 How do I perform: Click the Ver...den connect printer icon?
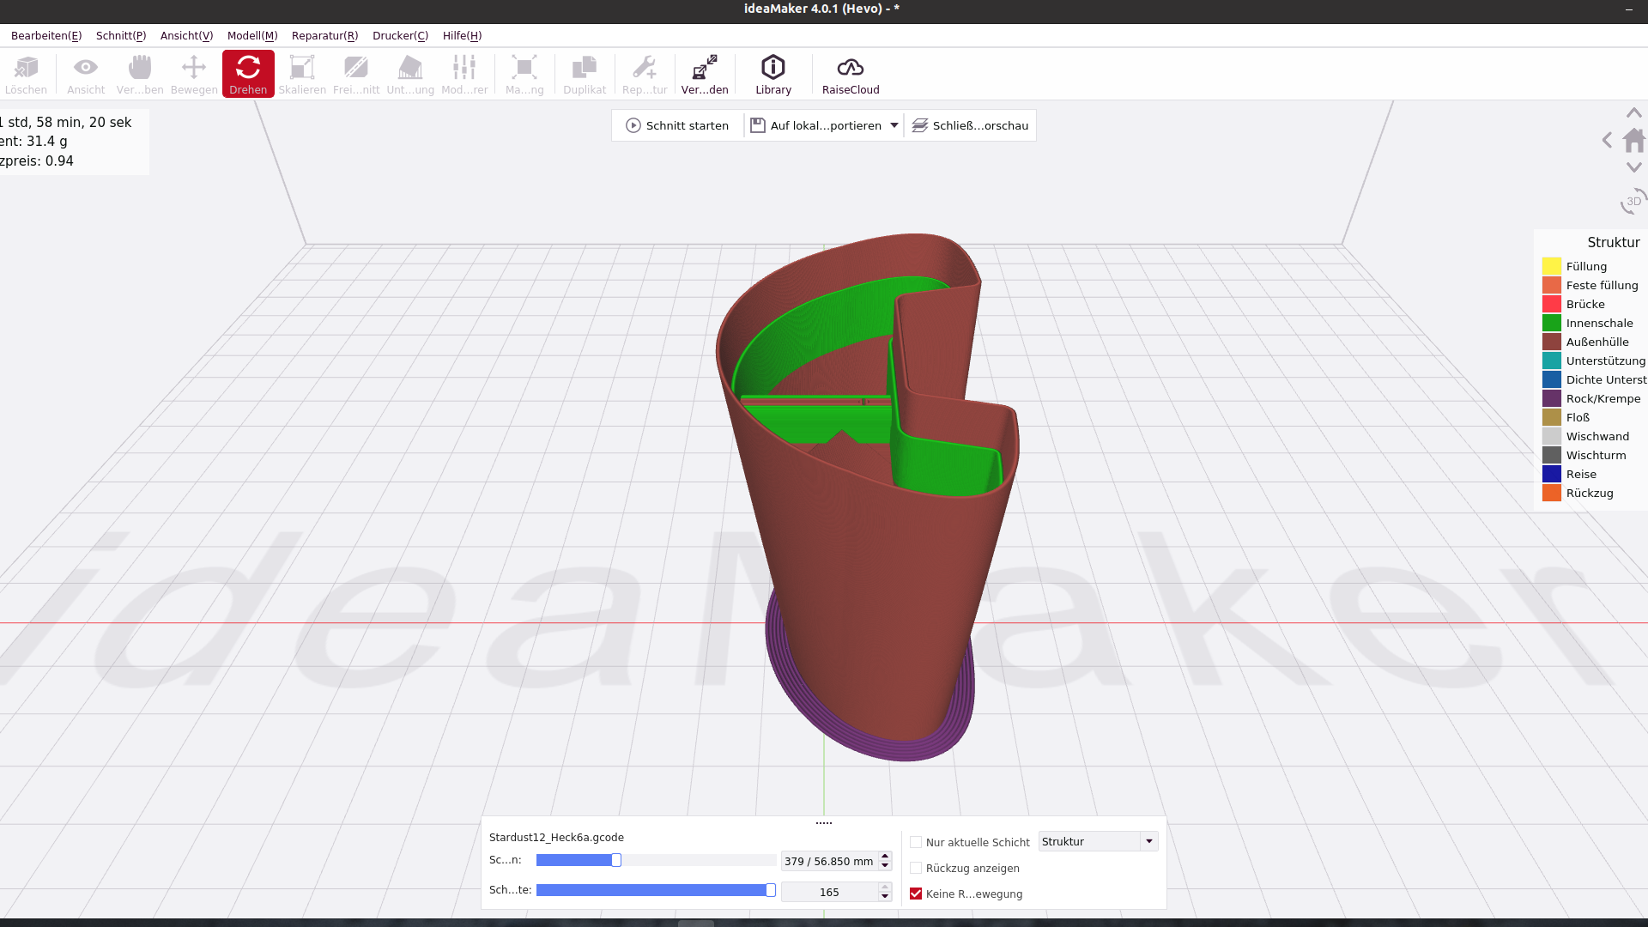[704, 74]
